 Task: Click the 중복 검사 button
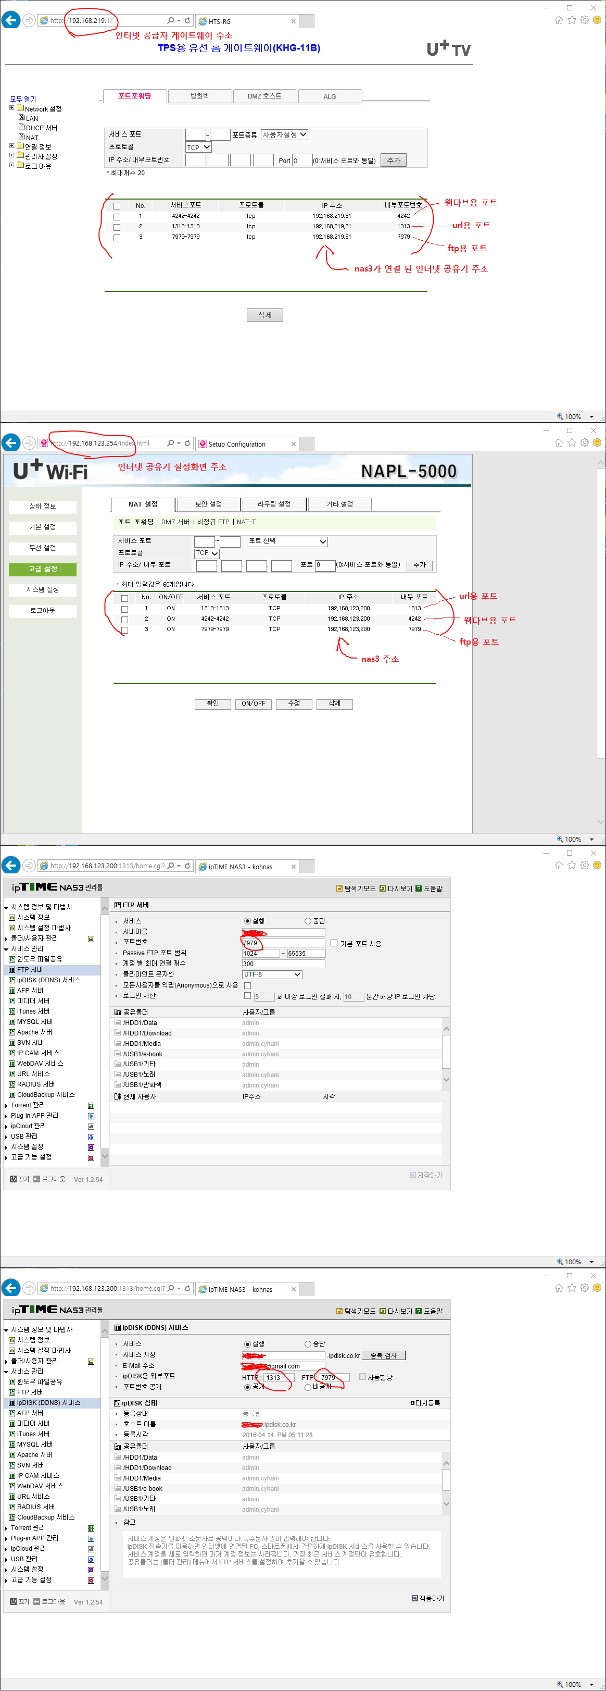tap(384, 1355)
